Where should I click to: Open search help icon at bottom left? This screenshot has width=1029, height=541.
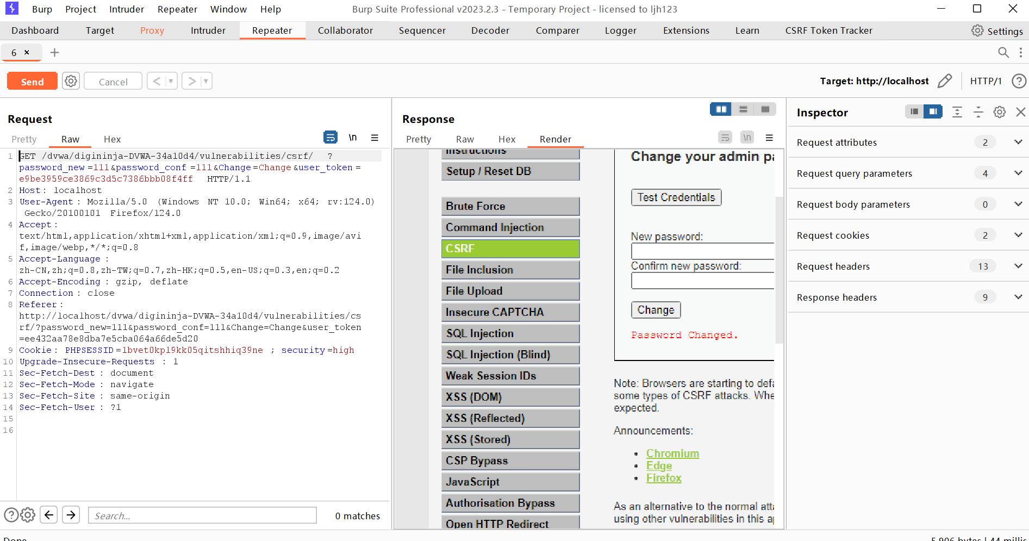coord(11,514)
